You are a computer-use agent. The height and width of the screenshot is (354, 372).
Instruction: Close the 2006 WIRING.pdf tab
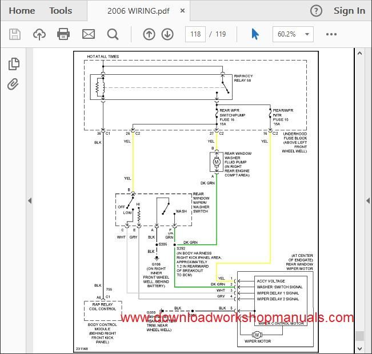(182, 11)
